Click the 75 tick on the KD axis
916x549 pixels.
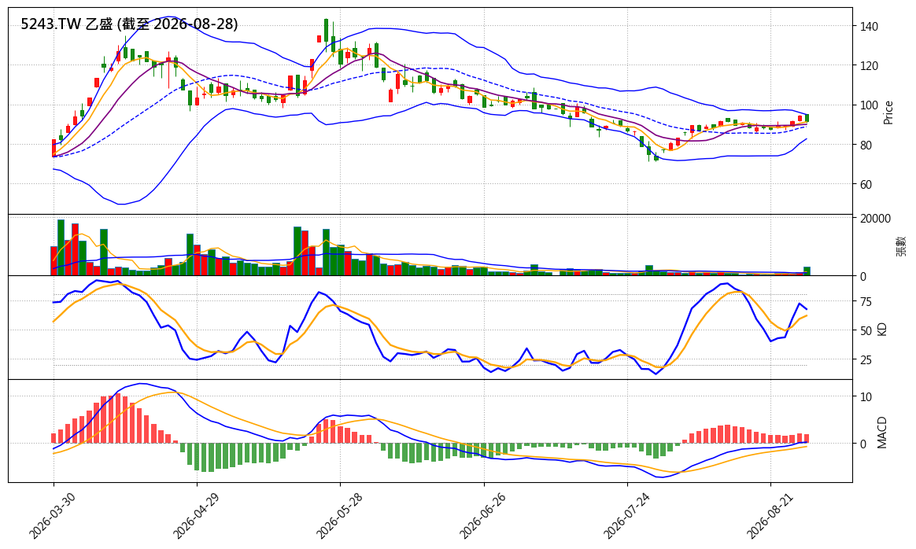tap(866, 302)
